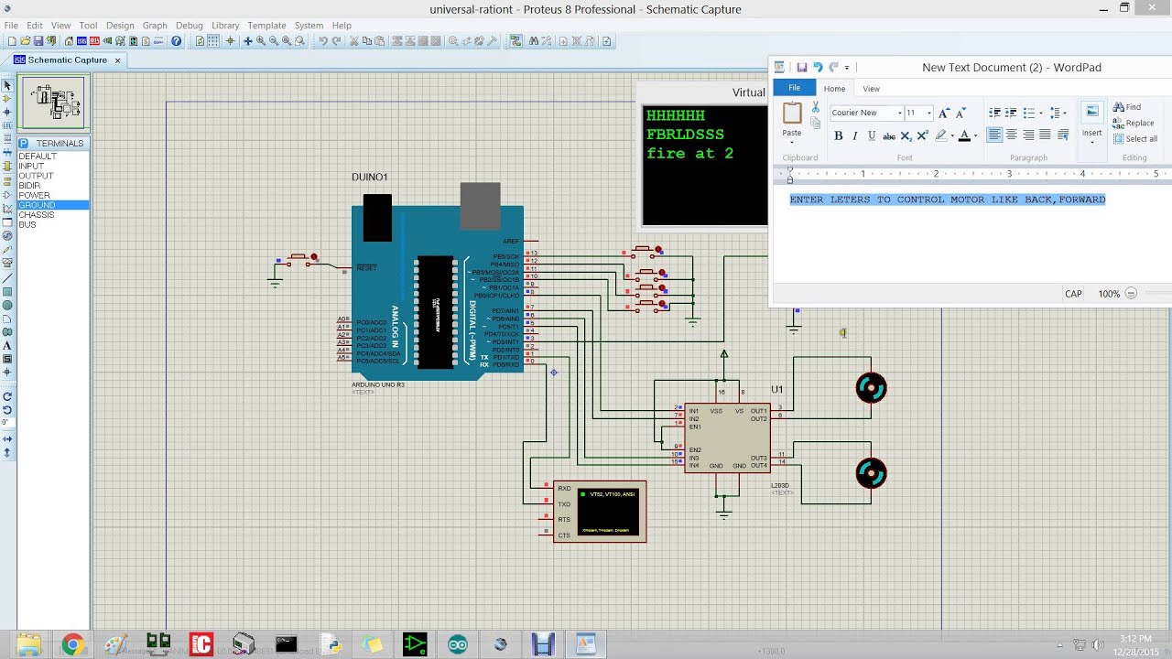Image resolution: width=1172 pixels, height=659 pixels.
Task: Click the Find button in WordPad
Action: point(1127,107)
